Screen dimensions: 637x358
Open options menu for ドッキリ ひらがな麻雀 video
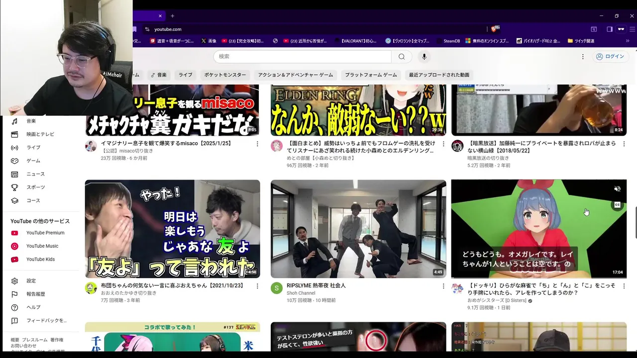(x=624, y=286)
